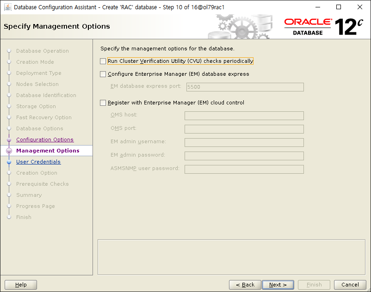371x292 pixels.
Task: Click the Oracle Database 12c logo
Action: (x=324, y=27)
